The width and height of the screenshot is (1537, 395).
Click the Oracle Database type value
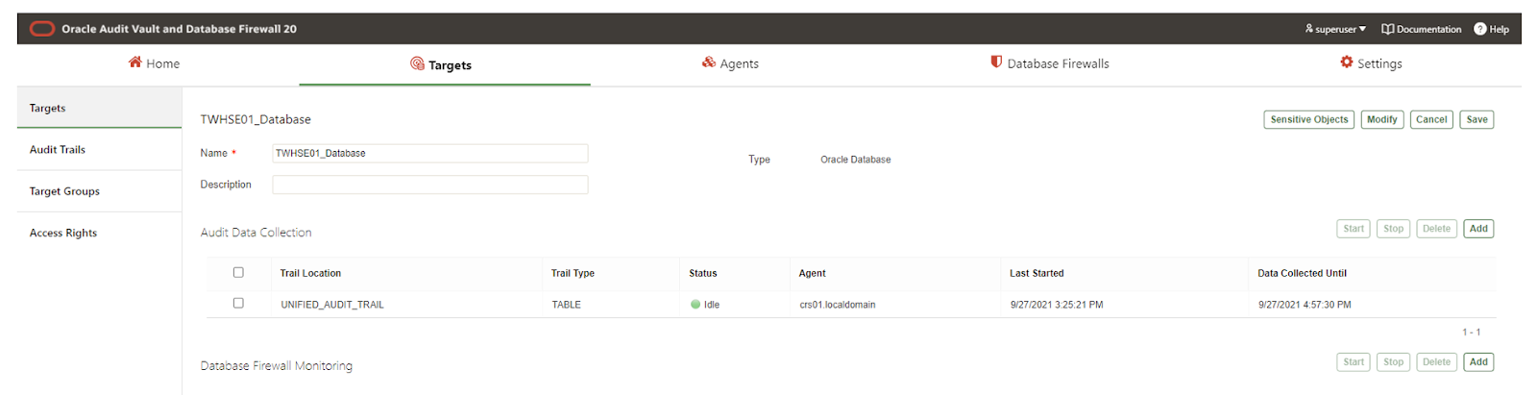[855, 160]
